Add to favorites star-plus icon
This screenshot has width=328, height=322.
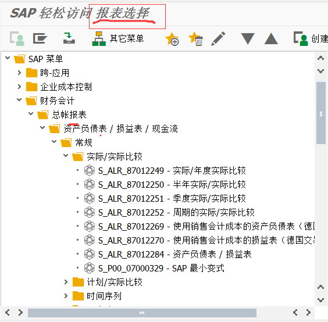[172, 39]
